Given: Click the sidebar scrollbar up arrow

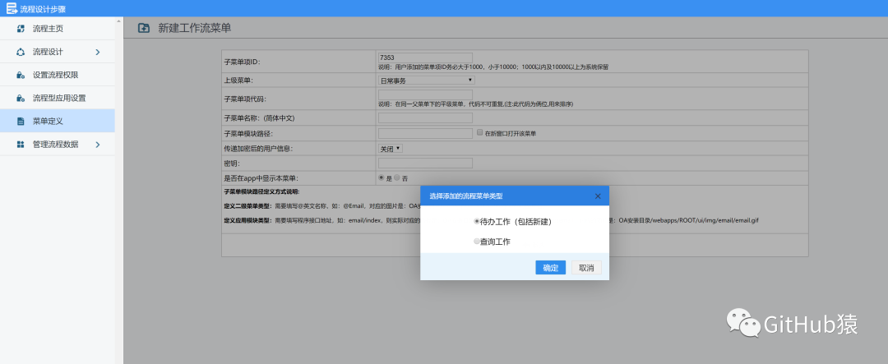Looking at the screenshot, I should click(x=119, y=21).
